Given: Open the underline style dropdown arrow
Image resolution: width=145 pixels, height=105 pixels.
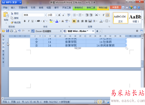Looking at the screenshot, I should click(x=35, y=21).
